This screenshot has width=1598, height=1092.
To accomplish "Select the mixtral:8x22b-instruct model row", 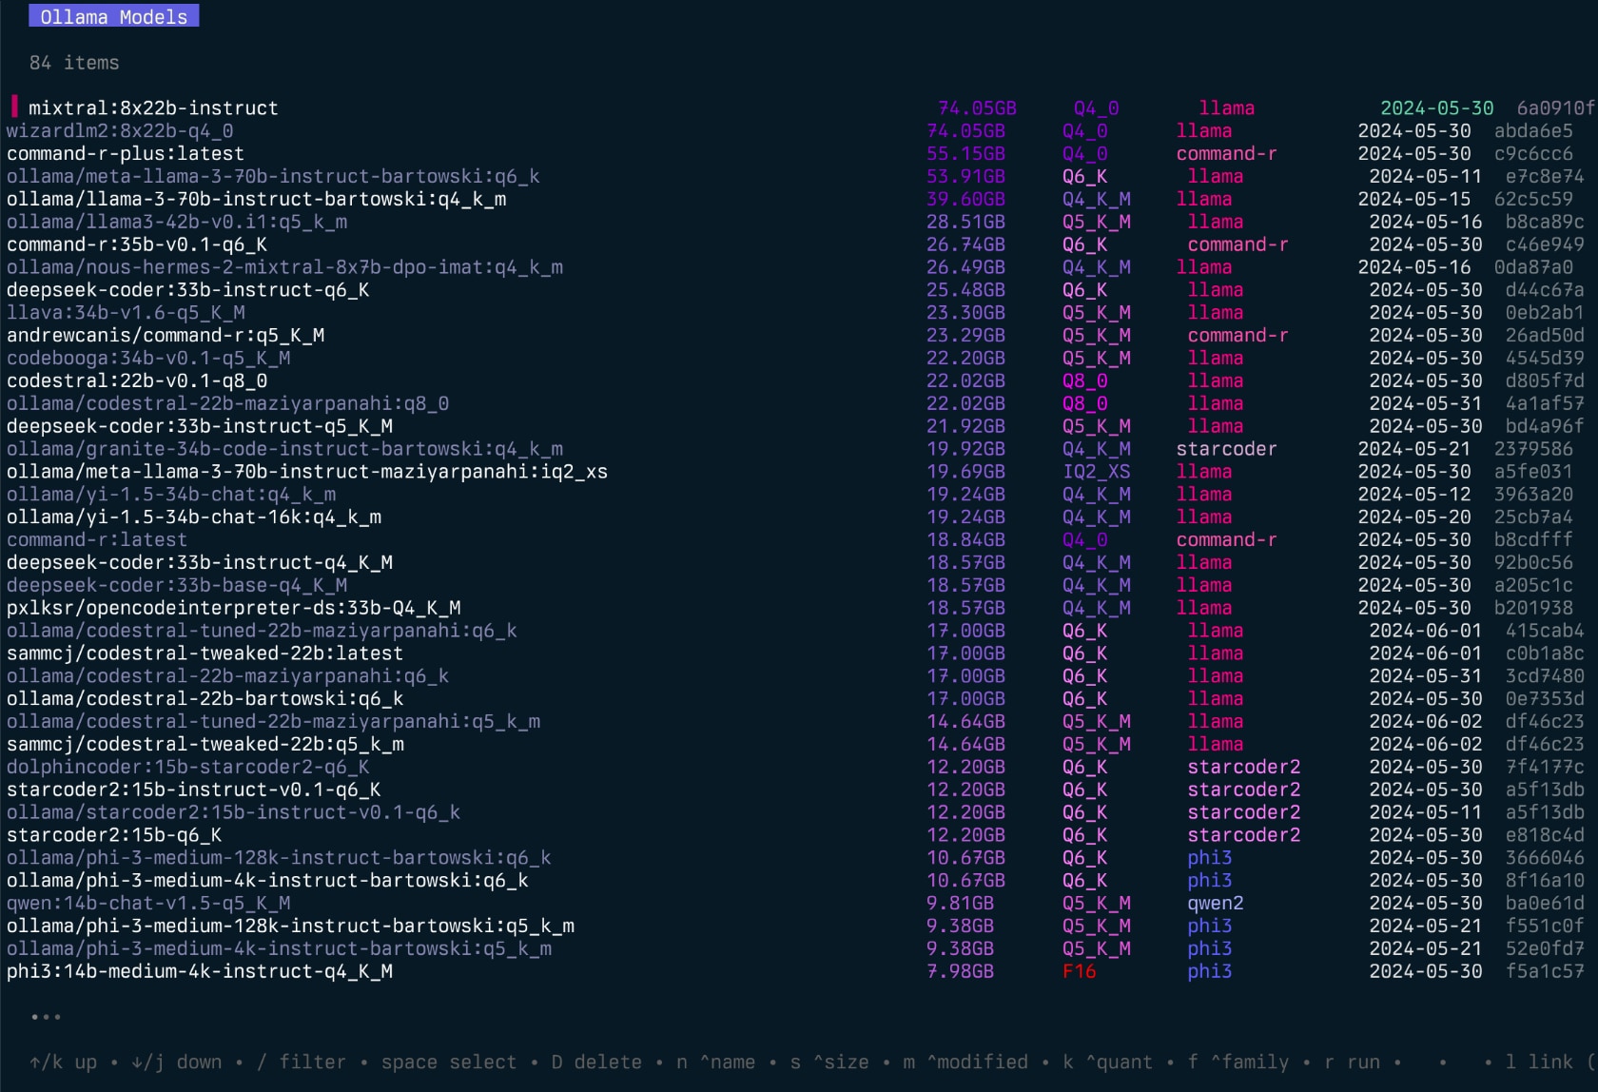I will [x=153, y=108].
